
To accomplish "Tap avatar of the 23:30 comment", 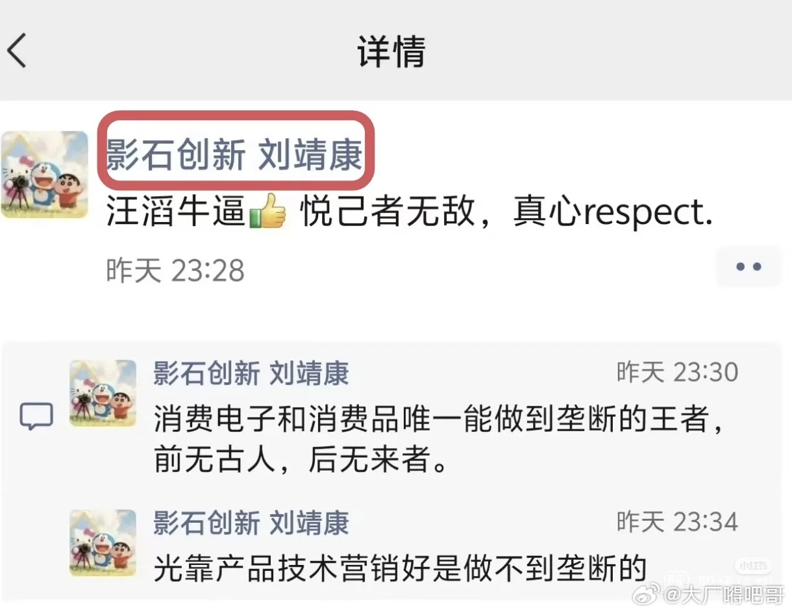I will 103,393.
